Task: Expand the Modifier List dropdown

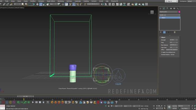Action: [170, 15]
